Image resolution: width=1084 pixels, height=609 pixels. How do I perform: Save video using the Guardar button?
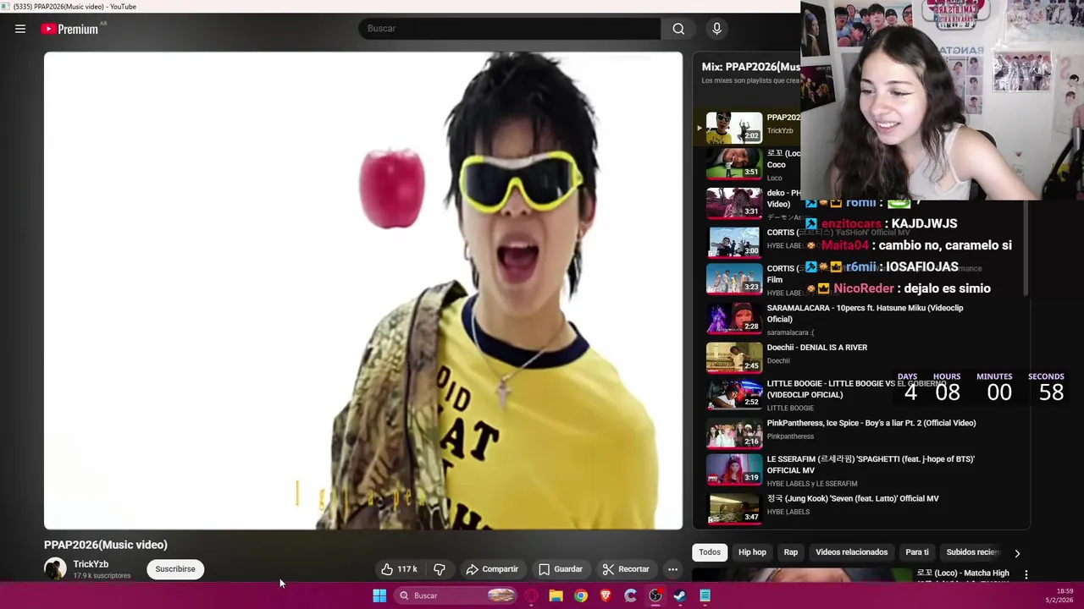(561, 569)
